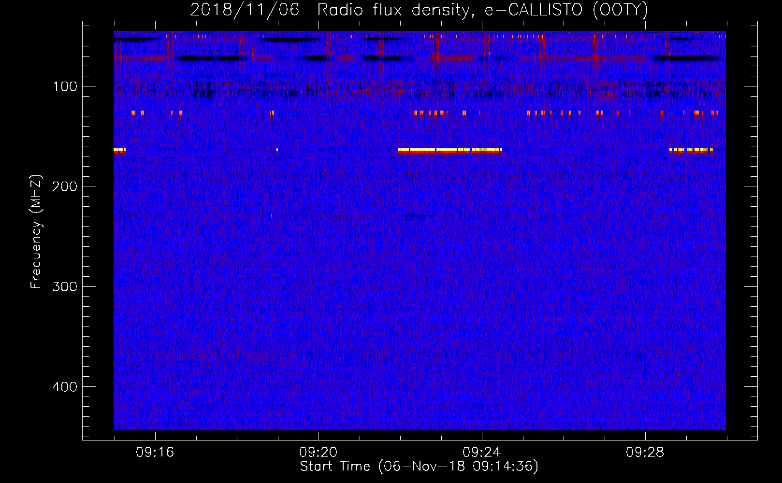Click the 09:20 time tick label
The height and width of the screenshot is (483, 782).
[318, 453]
